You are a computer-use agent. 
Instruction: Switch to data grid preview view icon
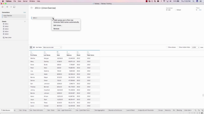click(31, 47)
